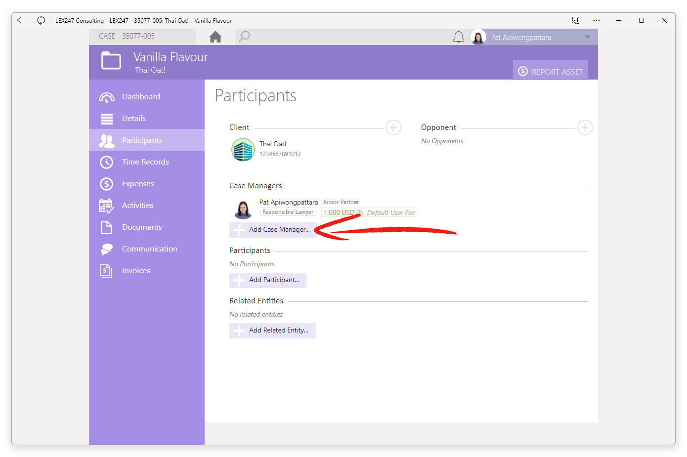The height and width of the screenshot is (457, 687).
Task: Click Pat Apiwongpattara's case manager photo
Action: point(243,209)
